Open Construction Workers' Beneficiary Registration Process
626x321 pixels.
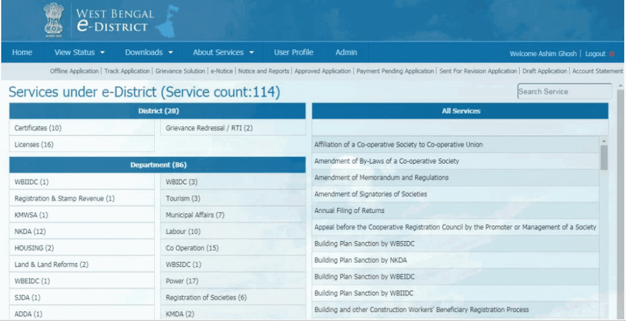coord(455,309)
